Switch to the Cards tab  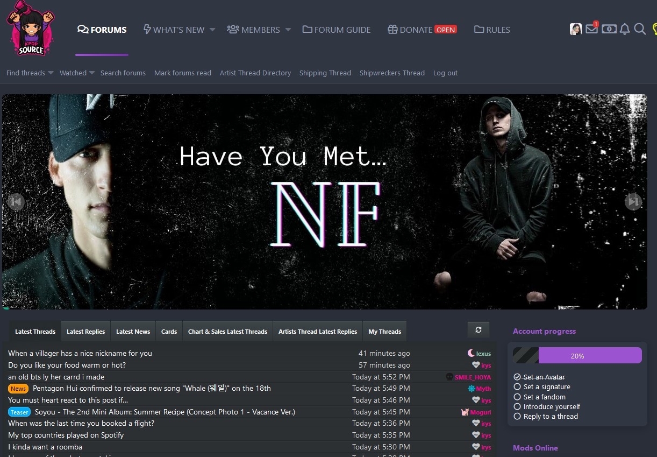(169, 332)
